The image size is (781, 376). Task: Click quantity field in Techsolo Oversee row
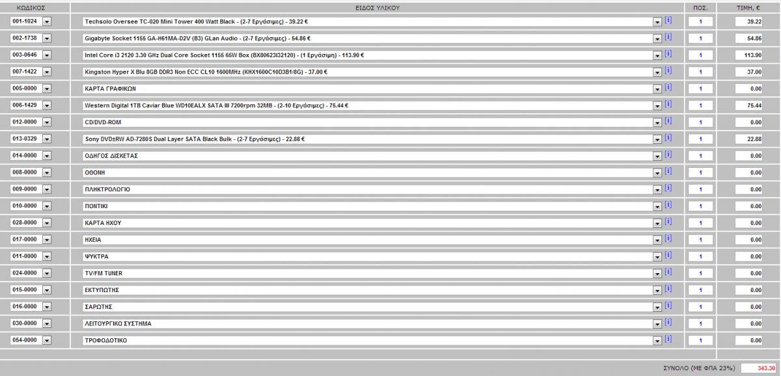tap(700, 21)
